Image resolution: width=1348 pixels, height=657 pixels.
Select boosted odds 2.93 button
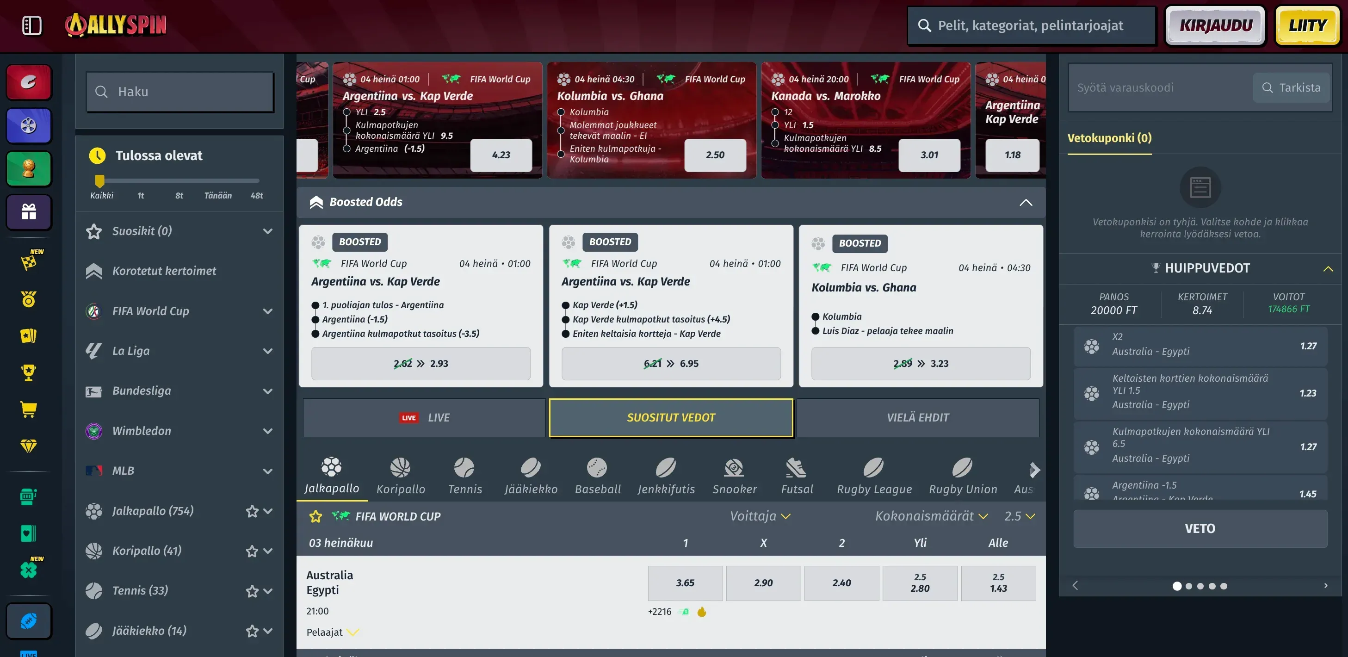click(420, 363)
